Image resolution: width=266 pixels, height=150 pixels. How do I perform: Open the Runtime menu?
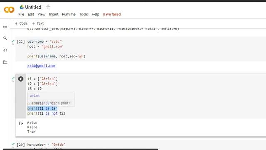click(69, 14)
